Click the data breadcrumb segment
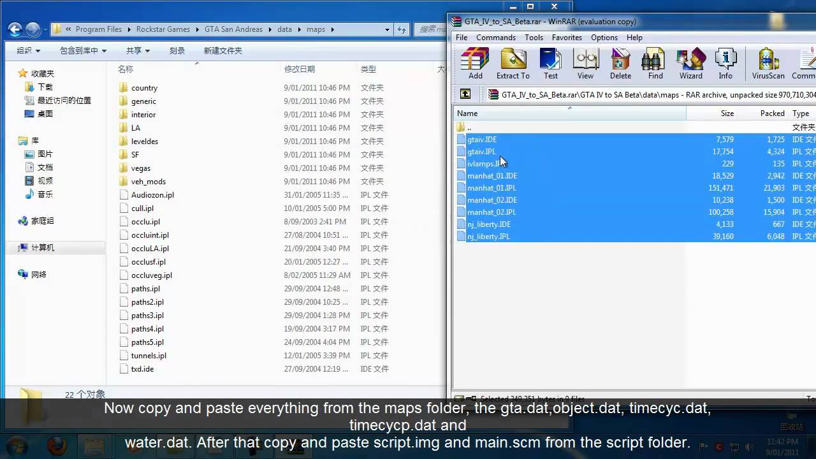Viewport: 816px width, 459px height. 284,29
